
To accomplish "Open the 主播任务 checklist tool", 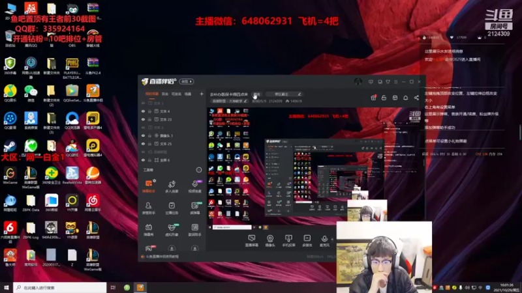I will click(x=172, y=208).
